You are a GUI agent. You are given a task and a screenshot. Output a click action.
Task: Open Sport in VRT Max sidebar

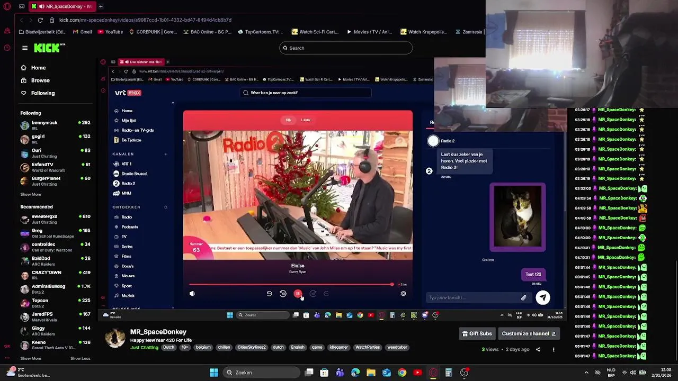[123, 286]
